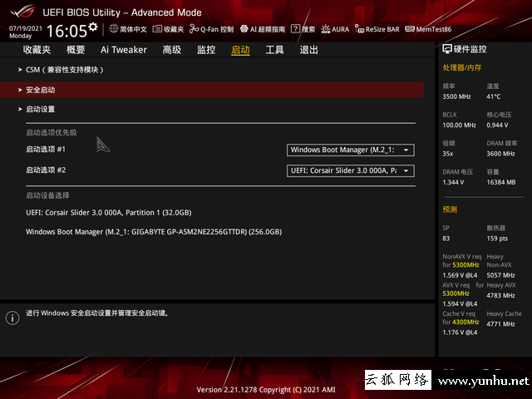Click the info icon in help area
Screen dimensions: 532x399
12,318
